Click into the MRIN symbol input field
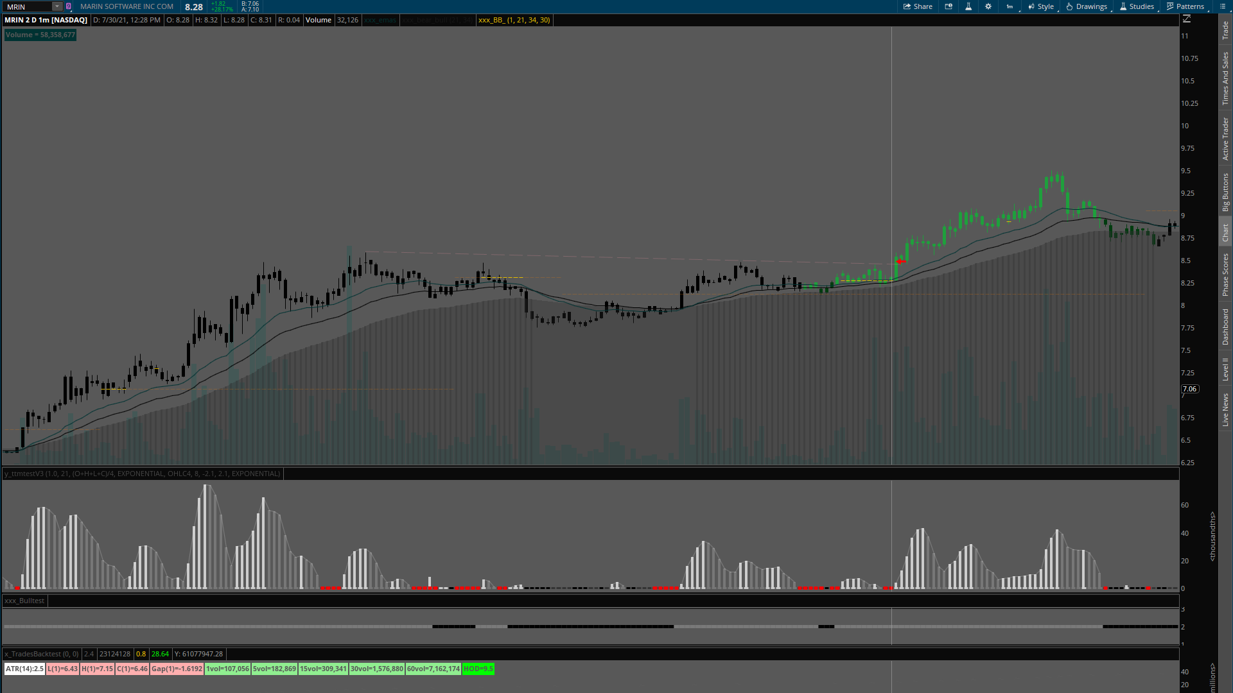1233x693 pixels. point(27,6)
